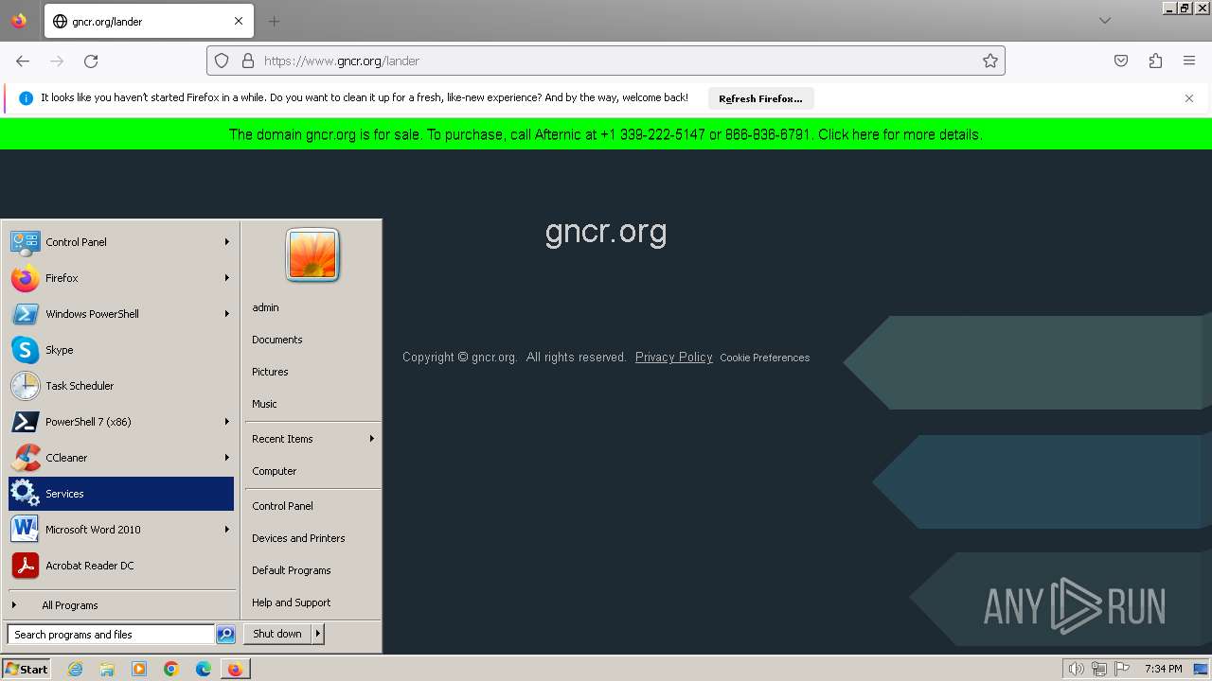This screenshot has height=681, width=1212.
Task: Click the search magnifier button in Start menu
Action: tap(225, 635)
